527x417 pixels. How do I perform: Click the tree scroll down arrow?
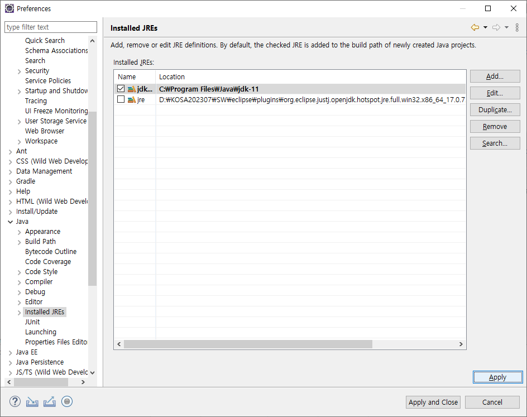pyautogui.click(x=93, y=372)
